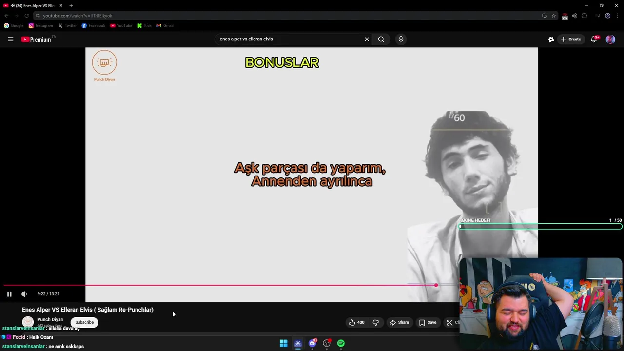Open the Facebook bookmark
The height and width of the screenshot is (351, 624).
point(94,26)
